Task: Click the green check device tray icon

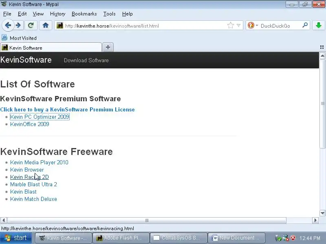Action: tap(278, 238)
